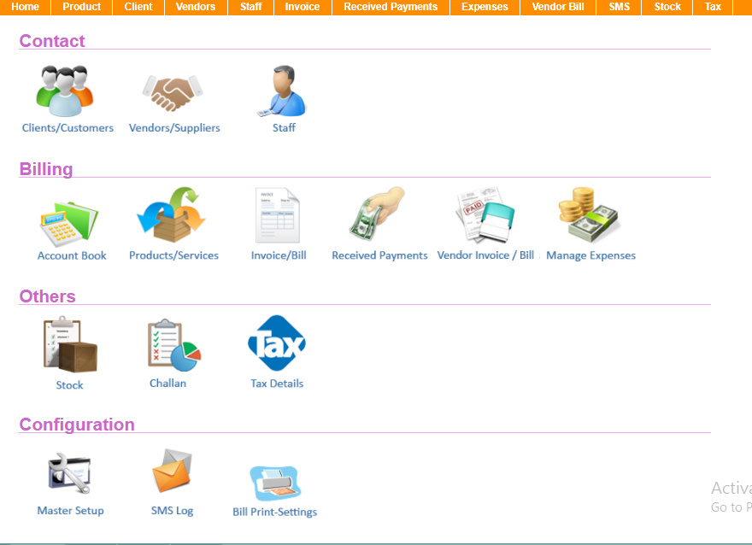Open Bill Print-Settings printer icon
This screenshot has width=752, height=545.
click(274, 482)
